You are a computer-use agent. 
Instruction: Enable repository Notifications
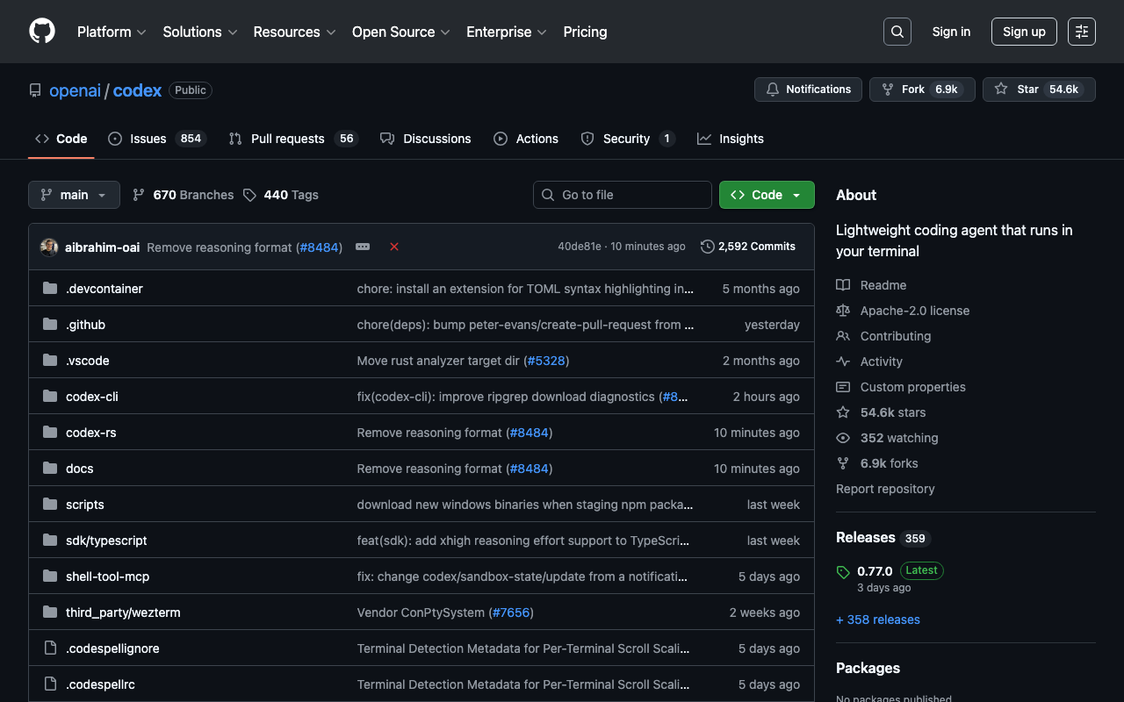808,90
